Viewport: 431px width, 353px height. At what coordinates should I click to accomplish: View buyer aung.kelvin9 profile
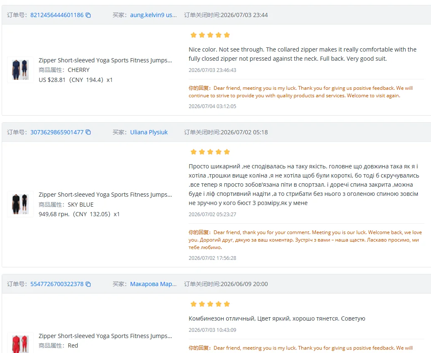coord(153,15)
